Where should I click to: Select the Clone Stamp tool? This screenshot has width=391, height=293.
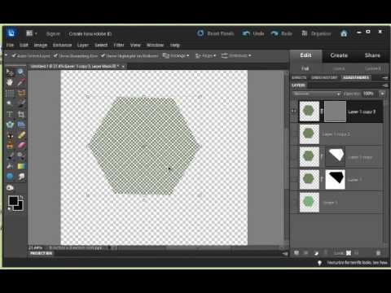point(10,146)
